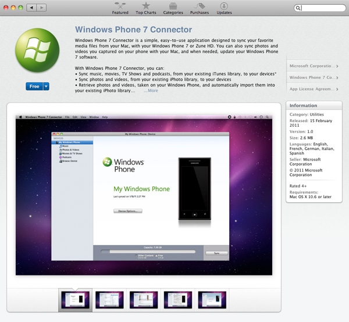349x322 pixels.
Task: Select the first screenshot thumbnail
Action: pyautogui.click(x=75, y=300)
